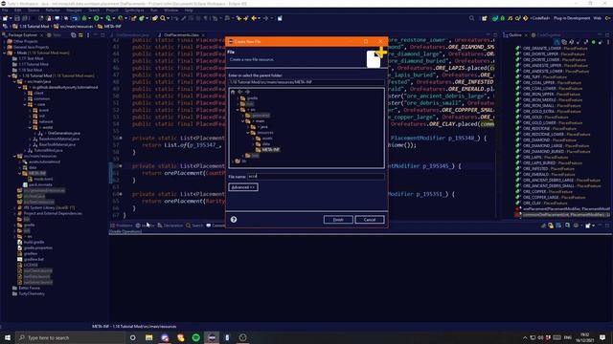Open the Run button dropdown arrow
Viewport: 613px width, 344px height.
[x=102, y=18]
